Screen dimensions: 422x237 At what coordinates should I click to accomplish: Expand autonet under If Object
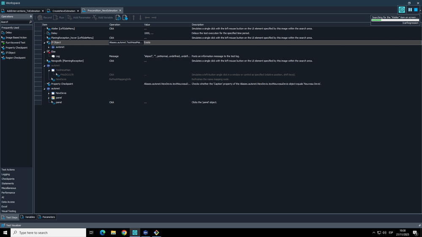pos(49,47)
